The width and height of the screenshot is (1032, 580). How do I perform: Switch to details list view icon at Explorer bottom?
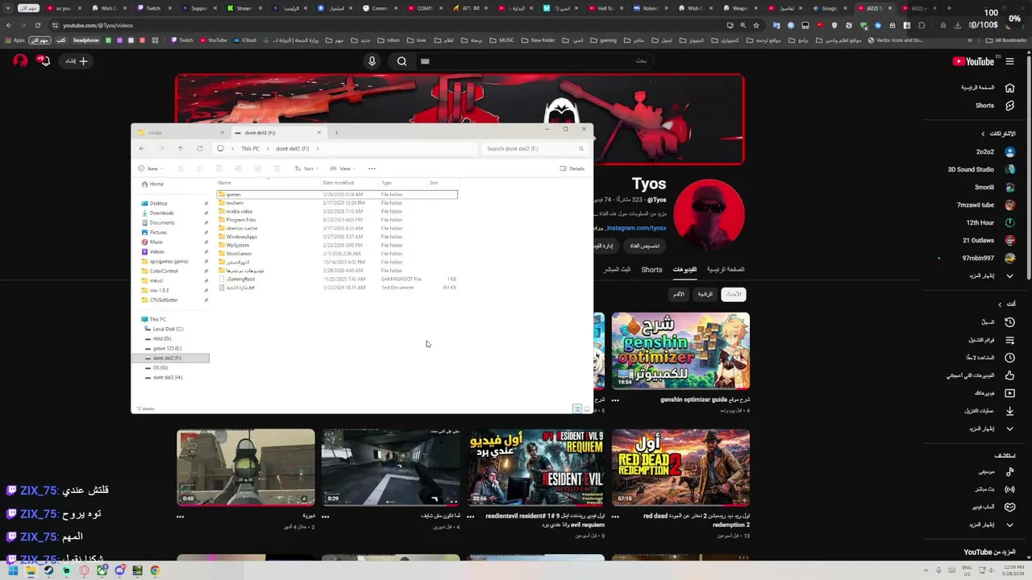576,409
